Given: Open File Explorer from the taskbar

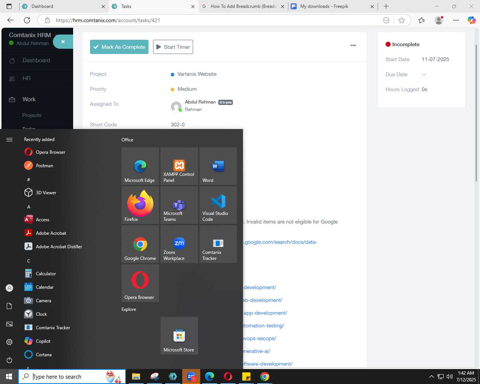Looking at the screenshot, I should 136,376.
